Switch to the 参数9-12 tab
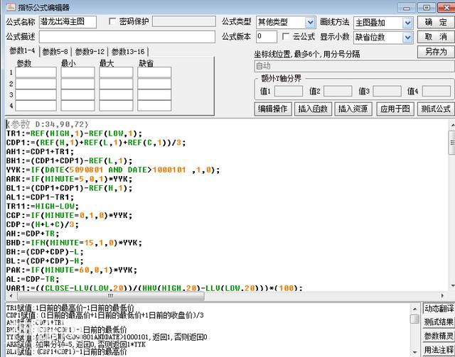 (90, 52)
